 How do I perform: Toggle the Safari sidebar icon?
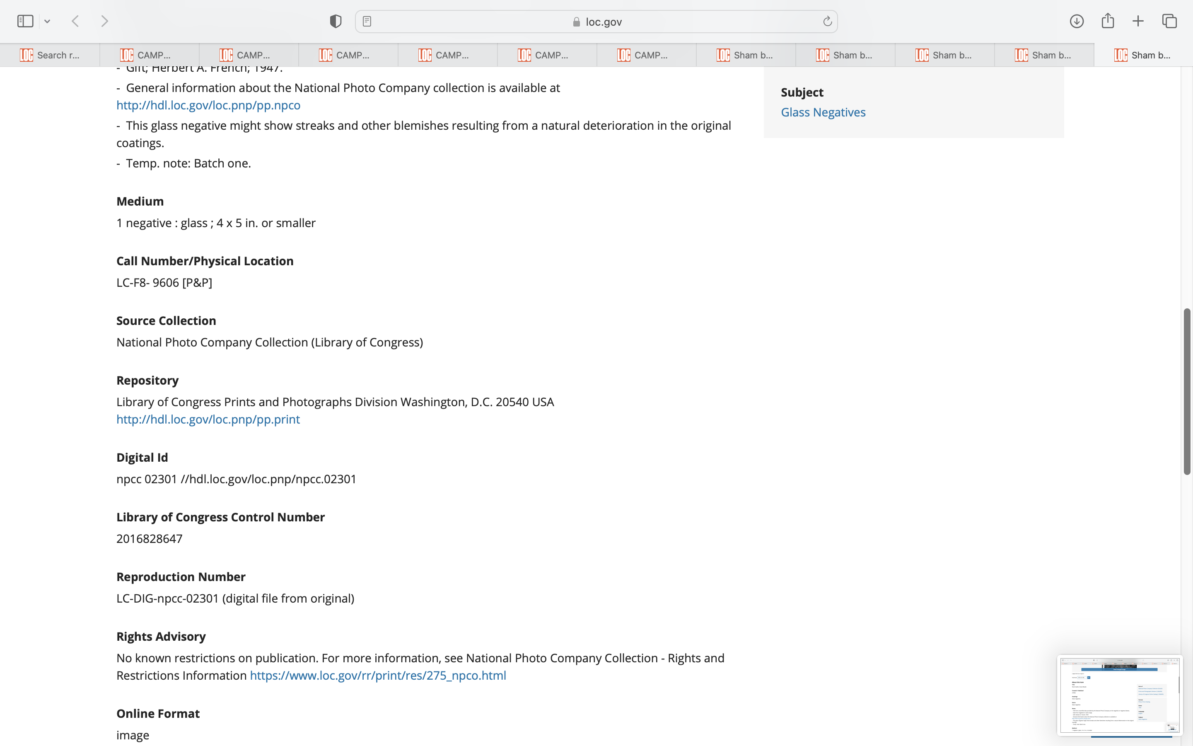click(x=25, y=21)
